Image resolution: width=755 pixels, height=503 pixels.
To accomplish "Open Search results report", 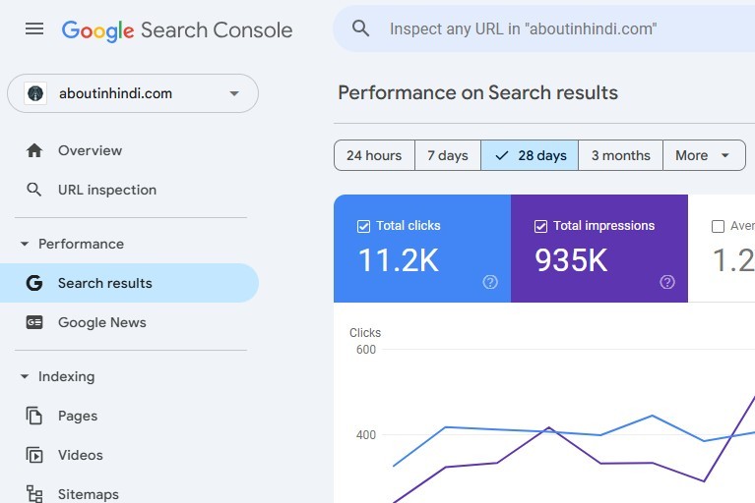I will pyautogui.click(x=129, y=283).
